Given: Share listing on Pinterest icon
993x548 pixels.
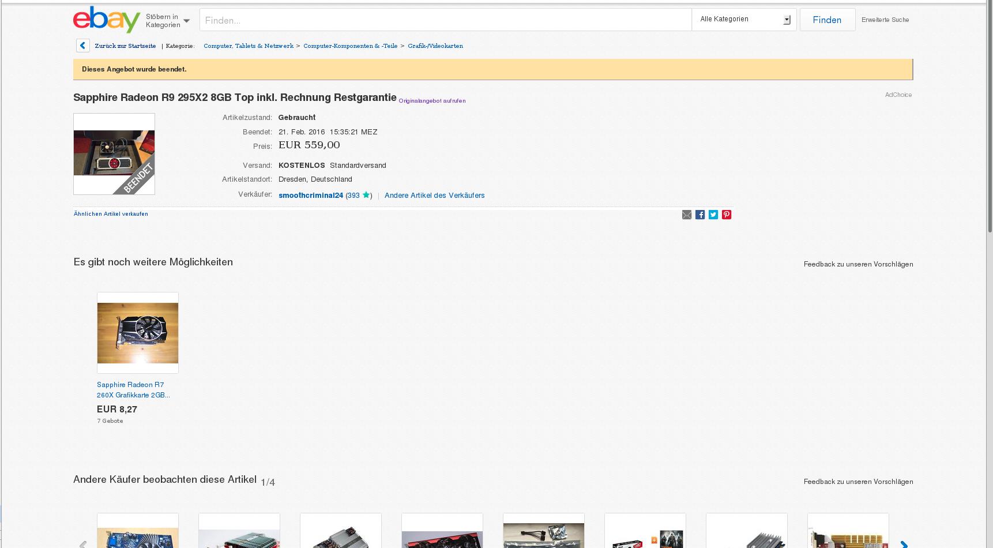Looking at the screenshot, I should (727, 215).
